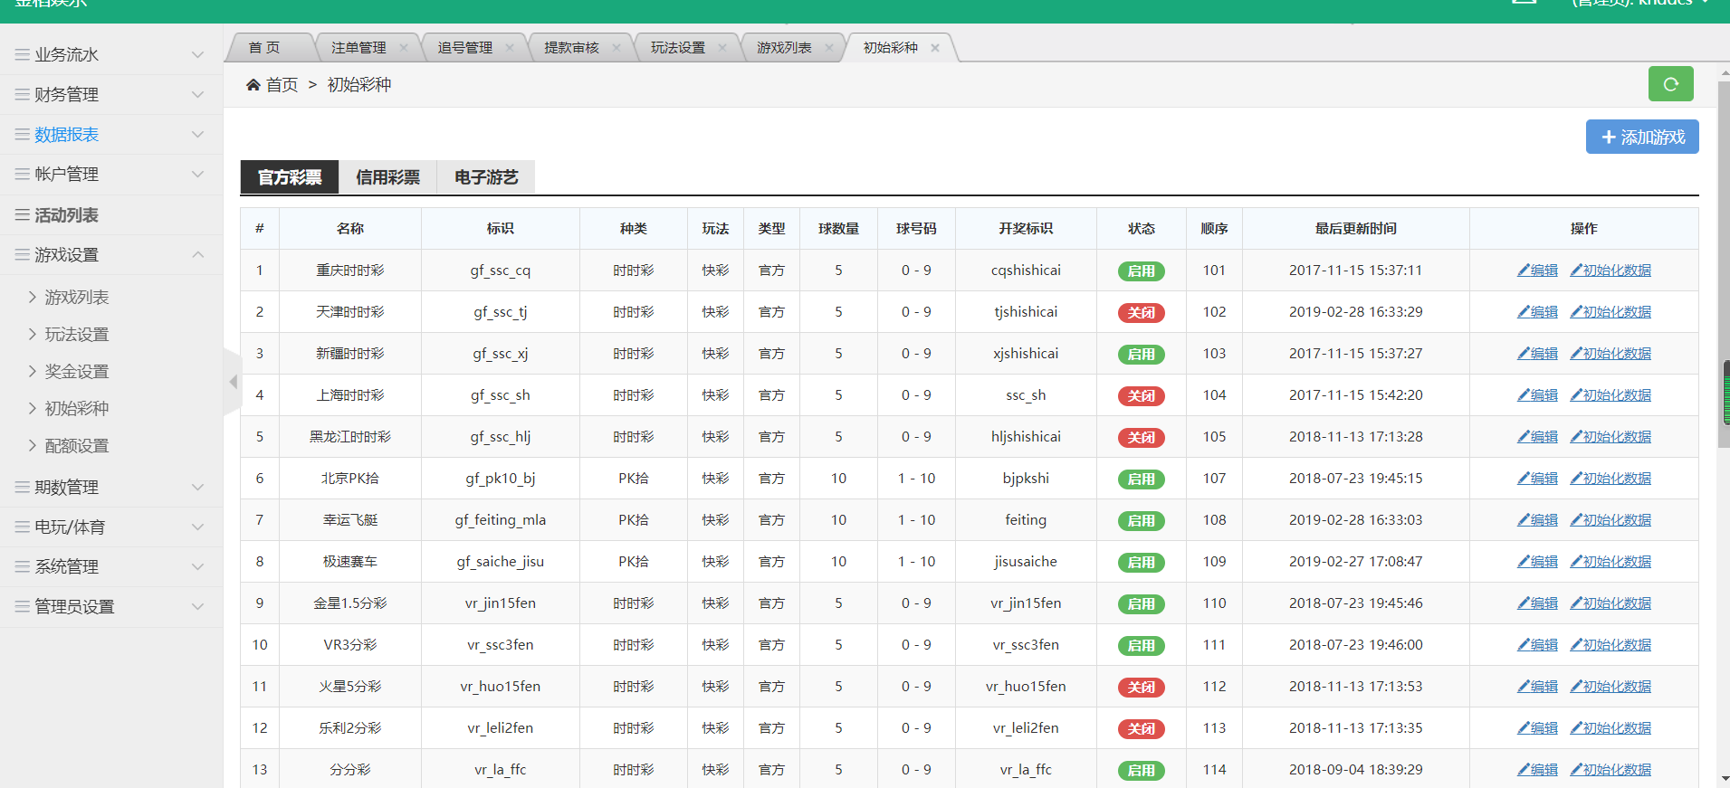Switch to the 信用彩票 tab
This screenshot has height=788, width=1730.
coord(387,177)
